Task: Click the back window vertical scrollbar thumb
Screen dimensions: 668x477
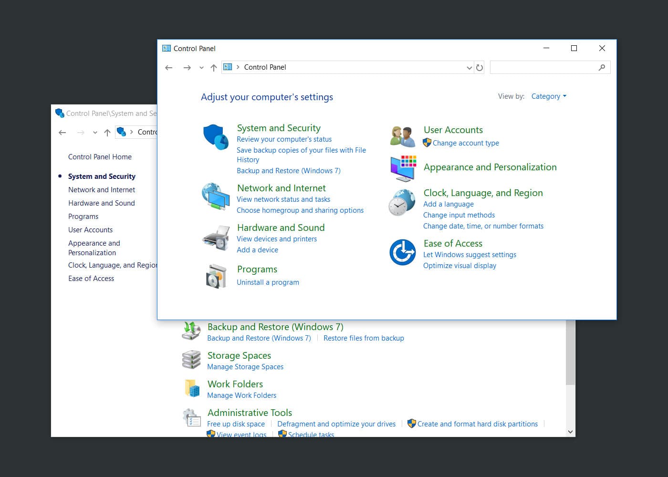Action: pyautogui.click(x=570, y=352)
